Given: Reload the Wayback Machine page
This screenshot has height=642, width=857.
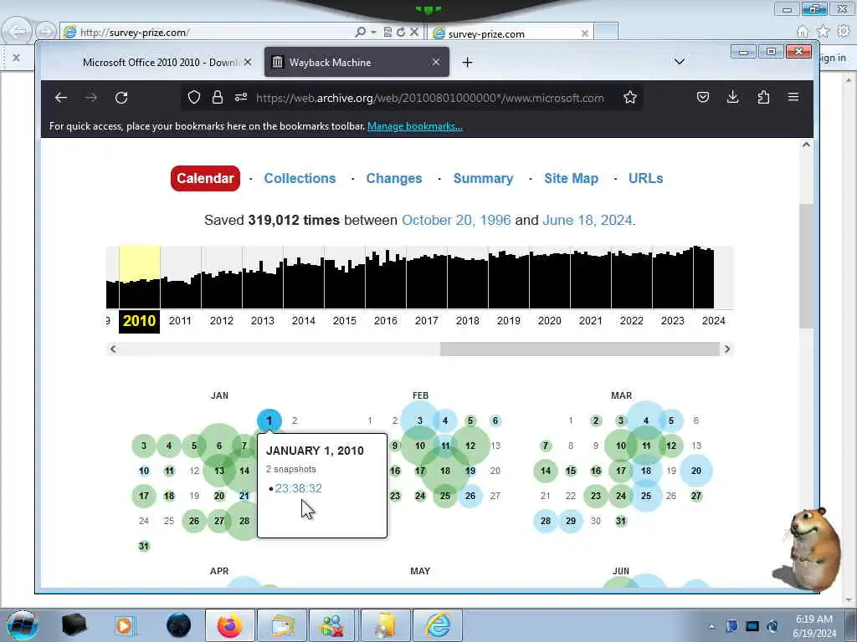Looking at the screenshot, I should [121, 98].
